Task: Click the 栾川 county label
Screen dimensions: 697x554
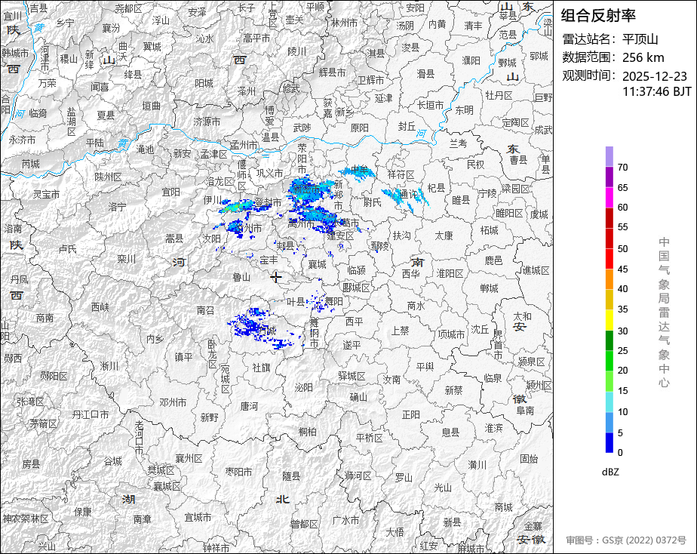Action: tap(126, 259)
